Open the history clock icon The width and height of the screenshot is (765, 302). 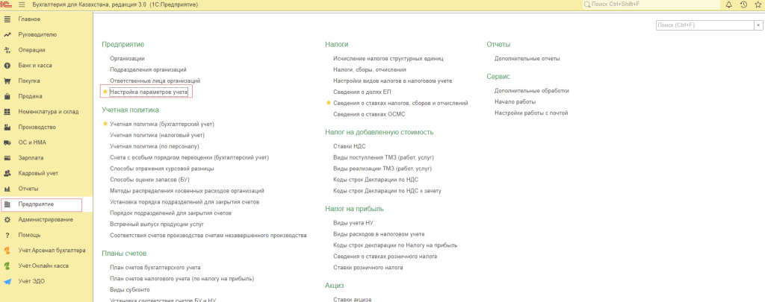pos(743,5)
